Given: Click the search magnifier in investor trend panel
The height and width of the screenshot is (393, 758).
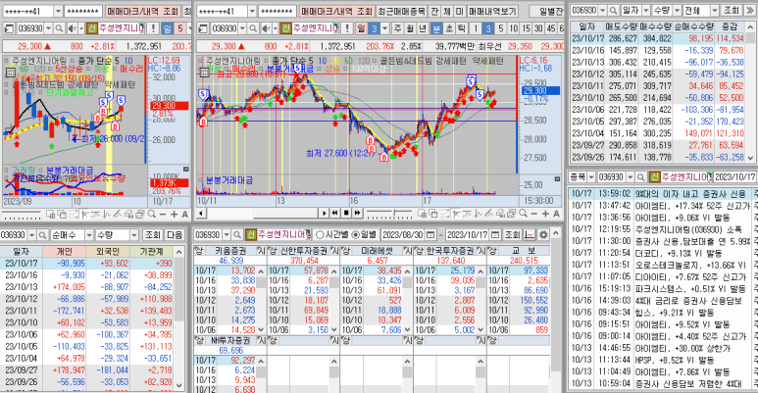Looking at the screenshot, I should pyautogui.click(x=42, y=235).
